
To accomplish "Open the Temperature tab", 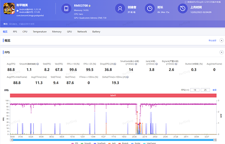I will (x=40, y=32).
